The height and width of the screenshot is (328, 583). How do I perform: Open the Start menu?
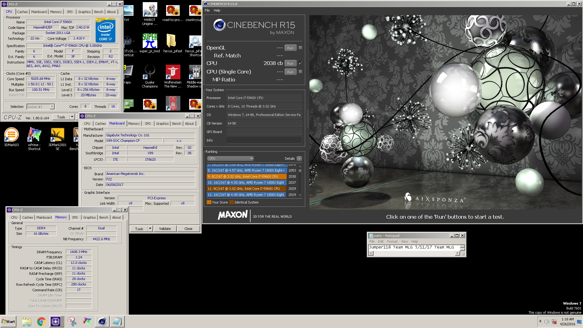point(9,322)
